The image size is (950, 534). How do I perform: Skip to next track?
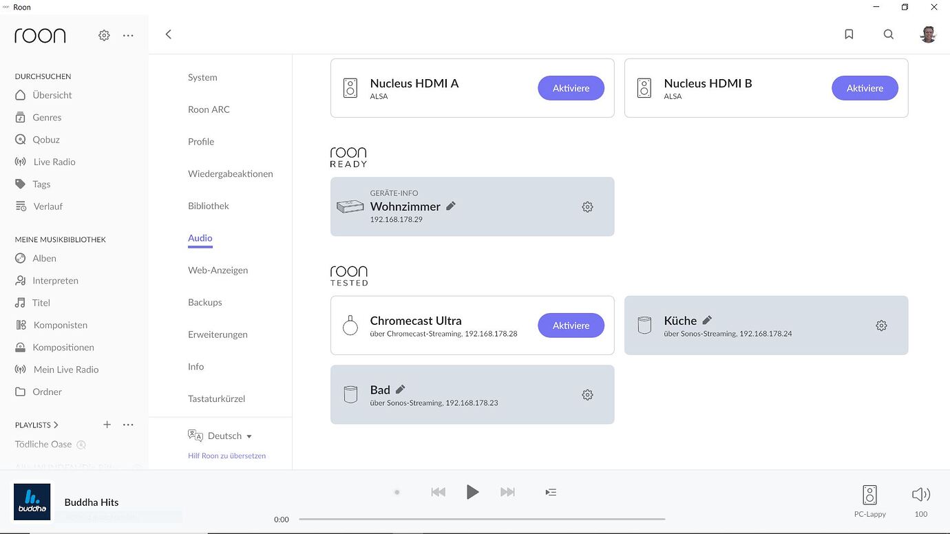[507, 492]
